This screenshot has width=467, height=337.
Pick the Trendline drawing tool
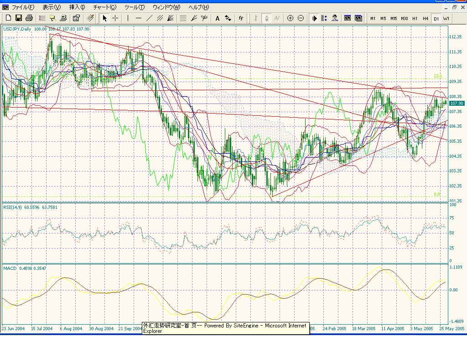tap(150, 18)
